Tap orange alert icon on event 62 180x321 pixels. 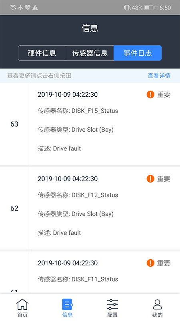150,179
